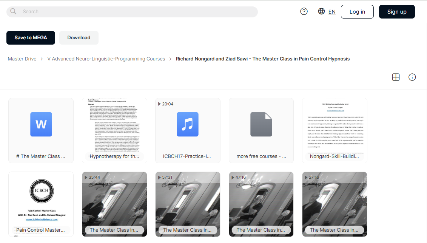This screenshot has width=427, height=243.
Task: Open Nongard-Skill-Buildi... document thumbnail
Action: (x=335, y=130)
